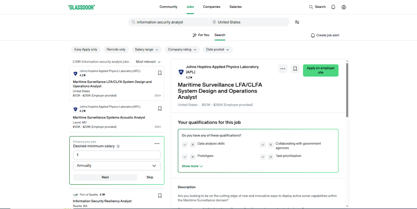
Task: Reject Task prioritization with X
Action: (x=271, y=157)
